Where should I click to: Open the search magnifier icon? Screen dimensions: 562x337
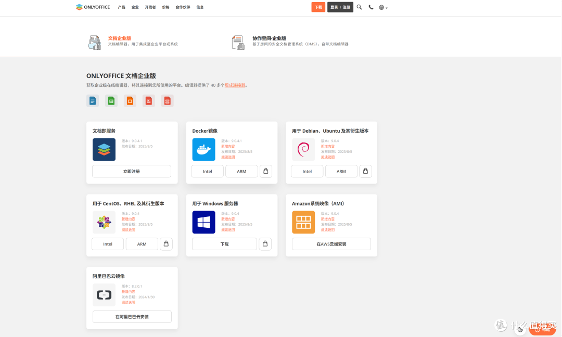(x=359, y=7)
